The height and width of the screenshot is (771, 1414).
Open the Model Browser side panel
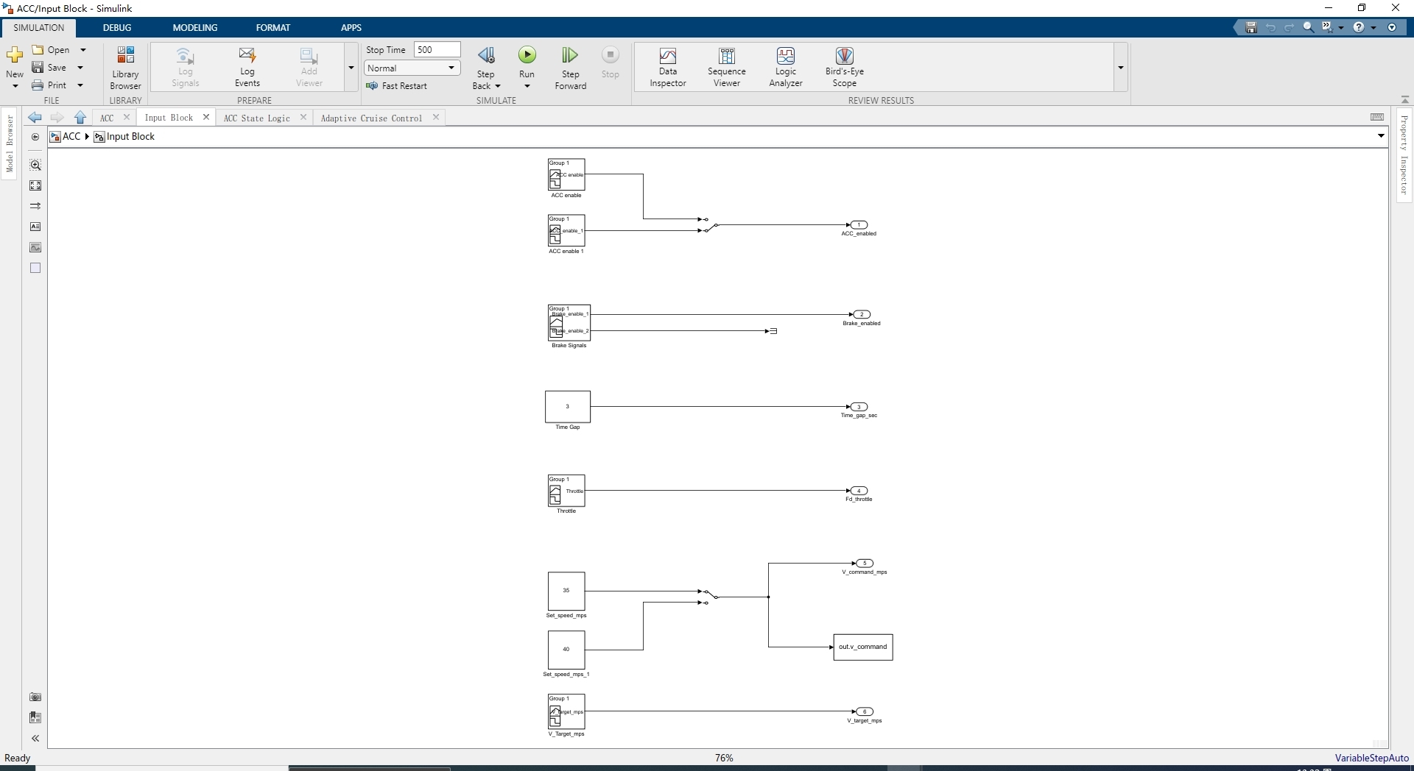(x=10, y=143)
